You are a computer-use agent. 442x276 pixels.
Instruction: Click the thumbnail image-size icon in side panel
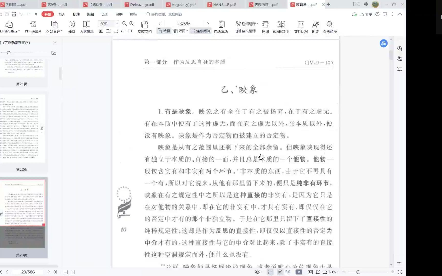click(x=54, y=53)
